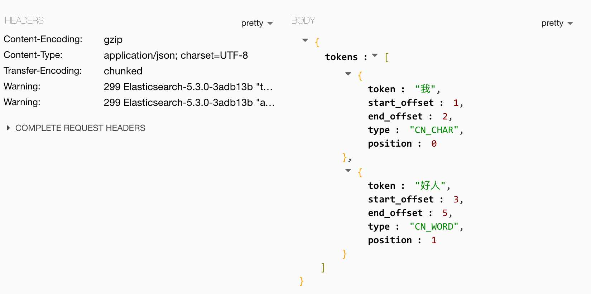Open the HEADERS pretty format dropdown
Viewport: 591px width, 294px height.
257,23
